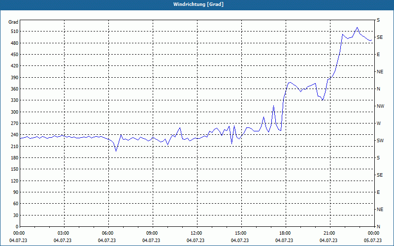Click the W compass label on the right axis
This screenshot has height=246, width=394.
coord(379,123)
